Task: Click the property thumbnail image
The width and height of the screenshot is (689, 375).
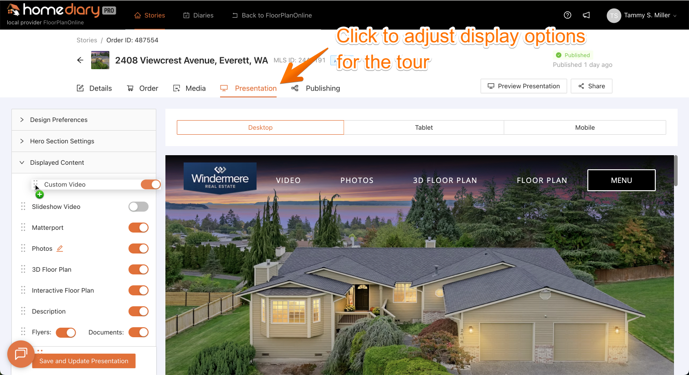Action: pos(100,60)
